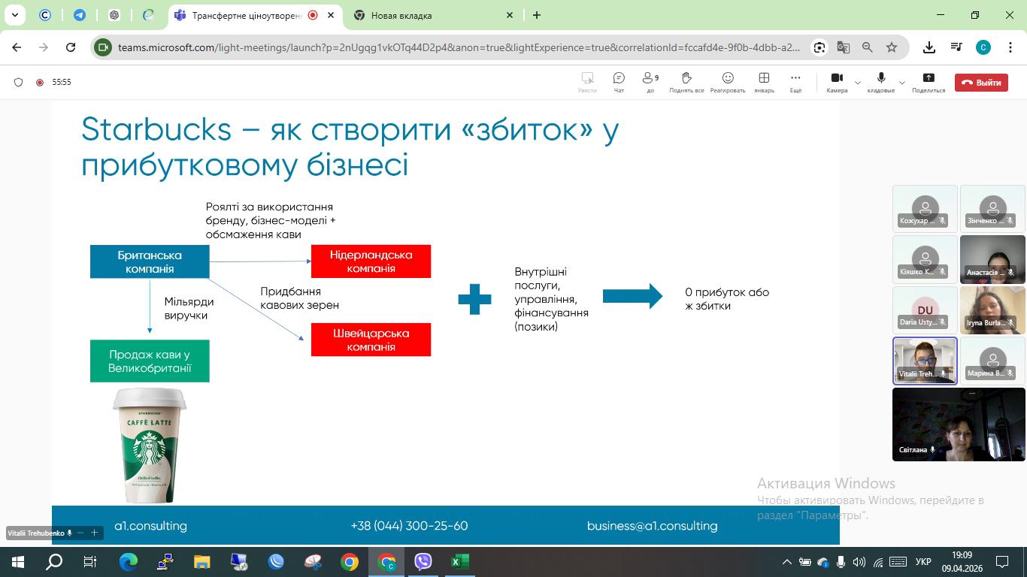Raise your hand in the meeting

(686, 81)
